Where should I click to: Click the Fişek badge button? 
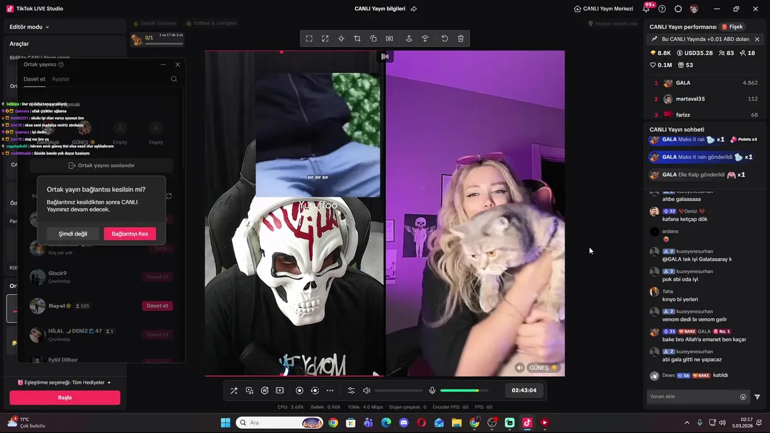tap(732, 27)
